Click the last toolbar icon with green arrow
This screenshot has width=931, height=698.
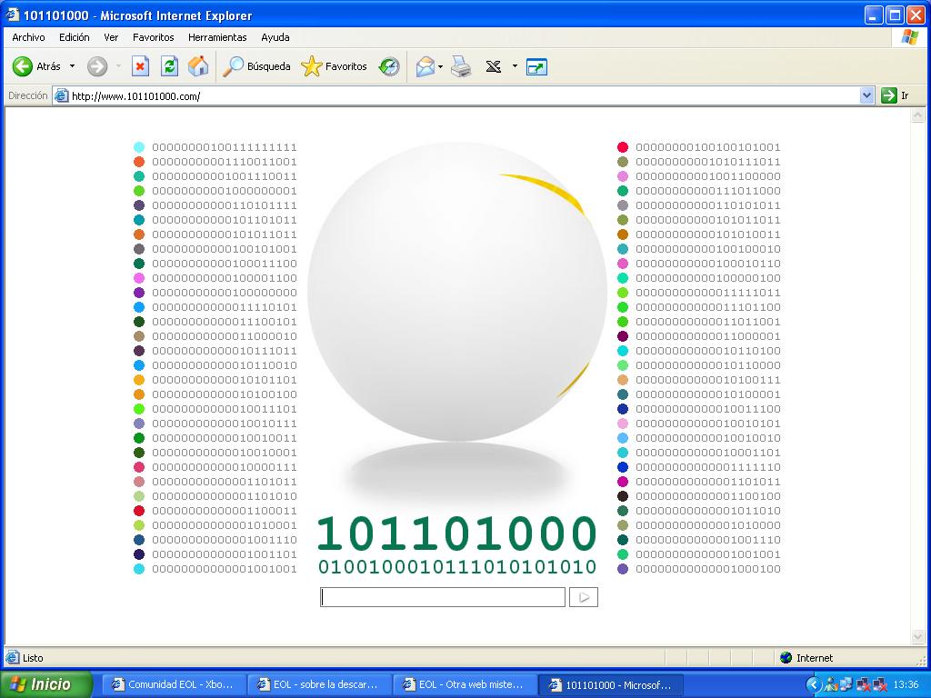pyautogui.click(x=536, y=66)
